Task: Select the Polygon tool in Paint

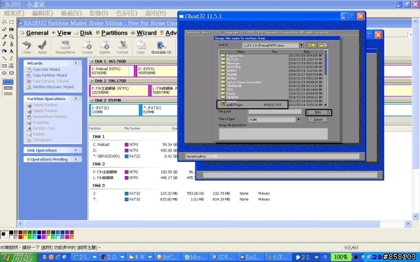Action: 12,65
